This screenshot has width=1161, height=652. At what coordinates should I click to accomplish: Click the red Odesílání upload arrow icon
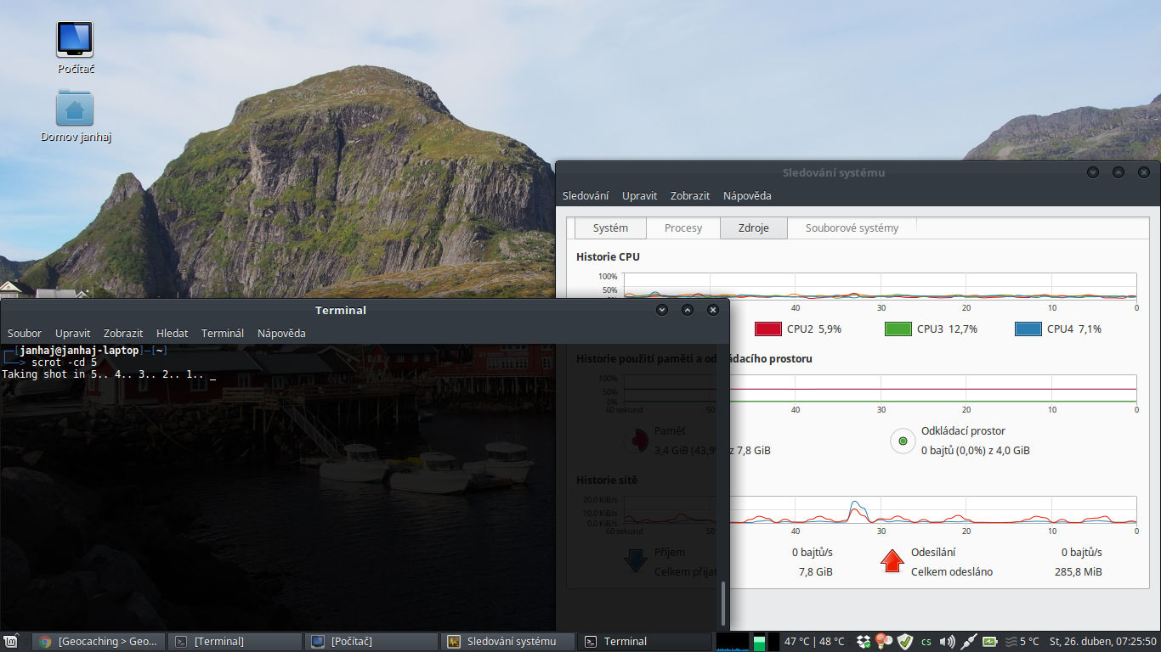pyautogui.click(x=892, y=560)
